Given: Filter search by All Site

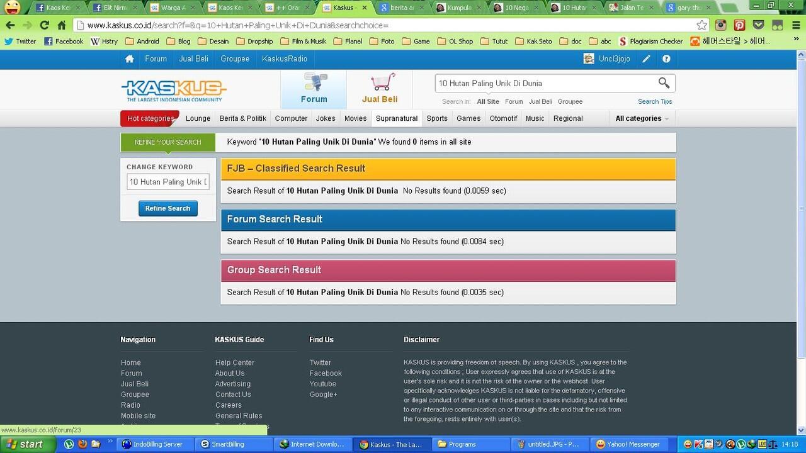Looking at the screenshot, I should tap(487, 101).
